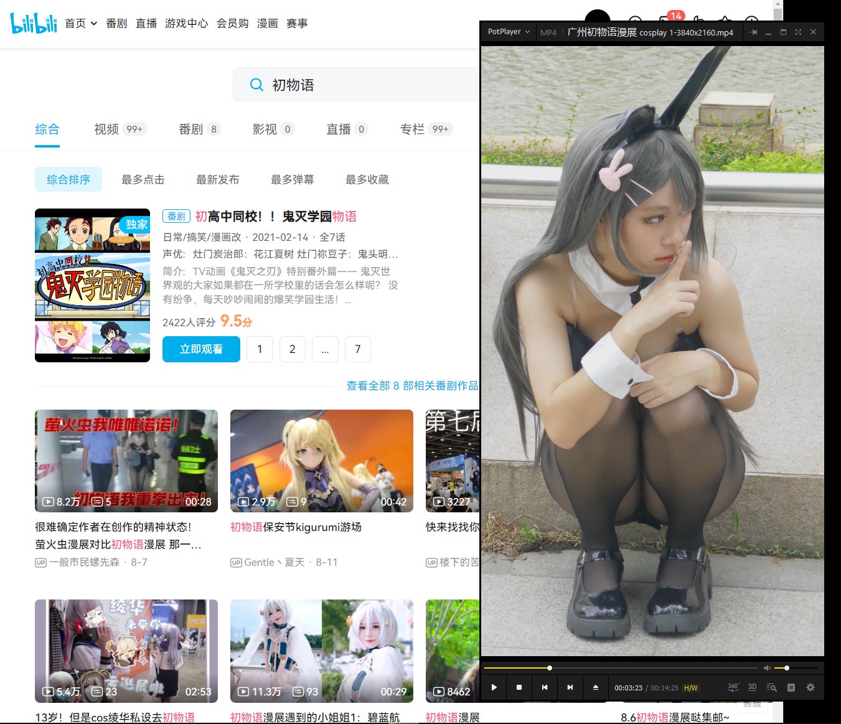Click the 立即观看 watch button

[200, 349]
